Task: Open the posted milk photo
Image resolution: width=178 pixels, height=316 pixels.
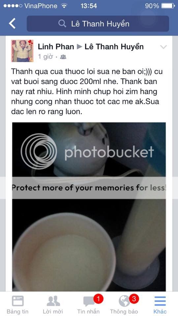Action: 89,207
